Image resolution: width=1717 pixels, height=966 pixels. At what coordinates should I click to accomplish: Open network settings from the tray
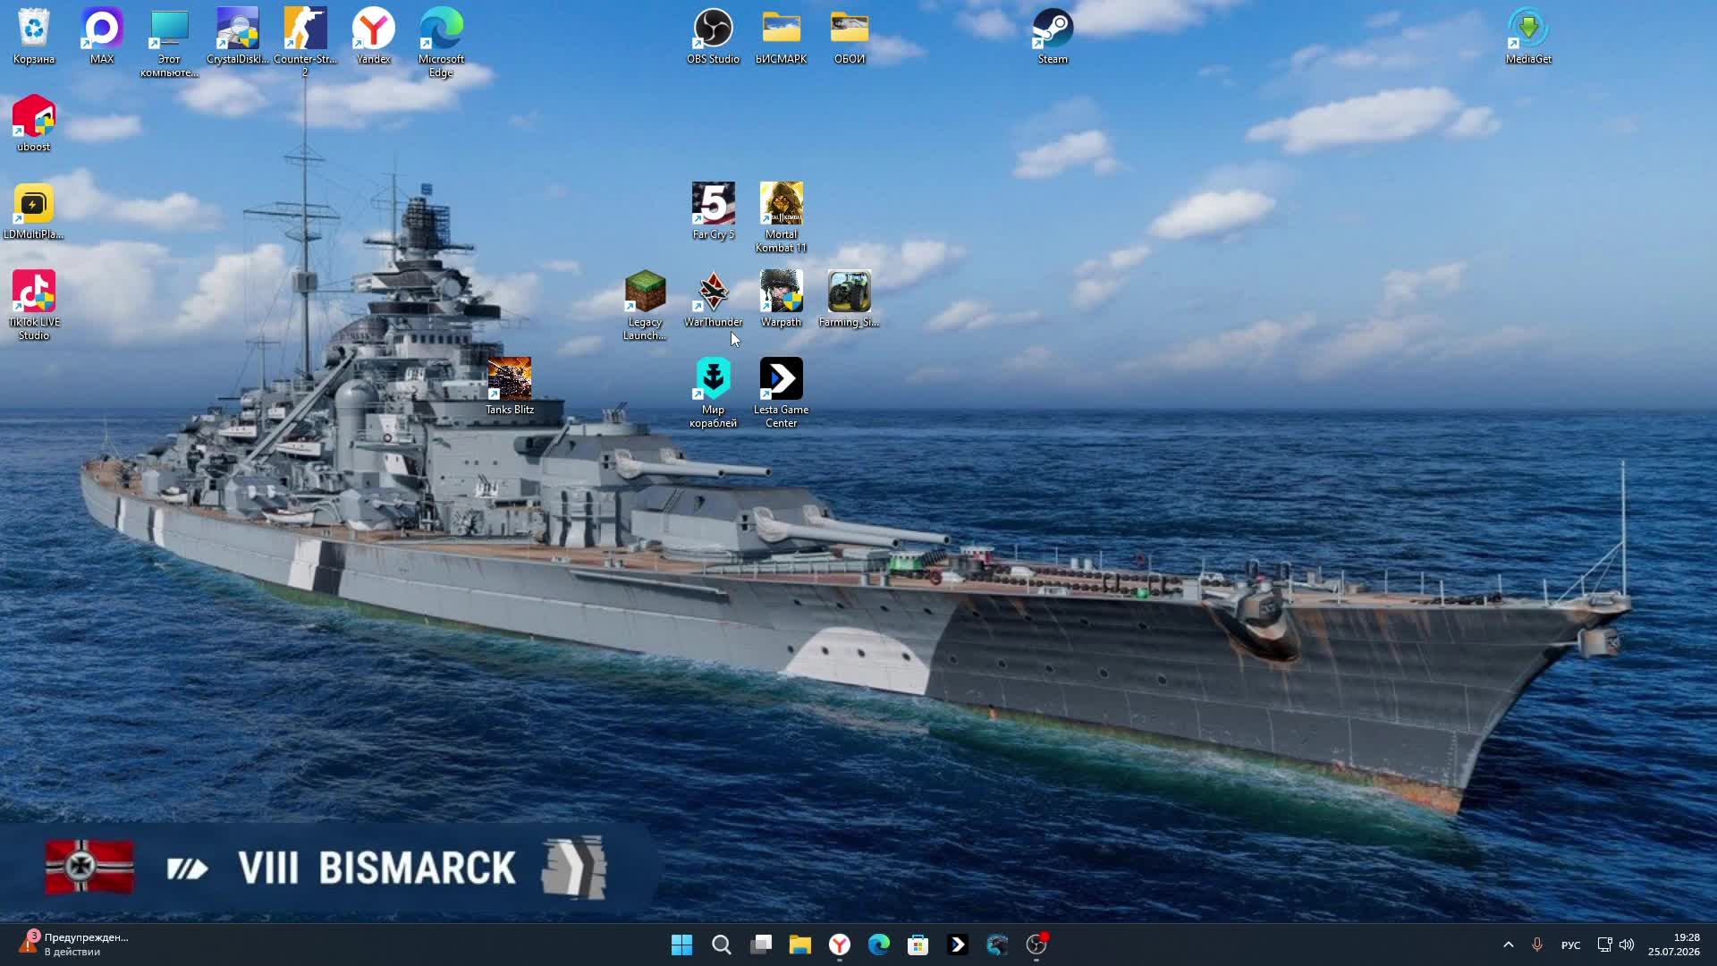pos(1604,945)
